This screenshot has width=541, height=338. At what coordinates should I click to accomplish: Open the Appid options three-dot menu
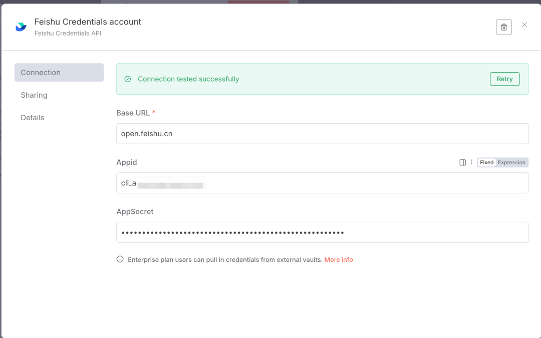[x=472, y=162]
